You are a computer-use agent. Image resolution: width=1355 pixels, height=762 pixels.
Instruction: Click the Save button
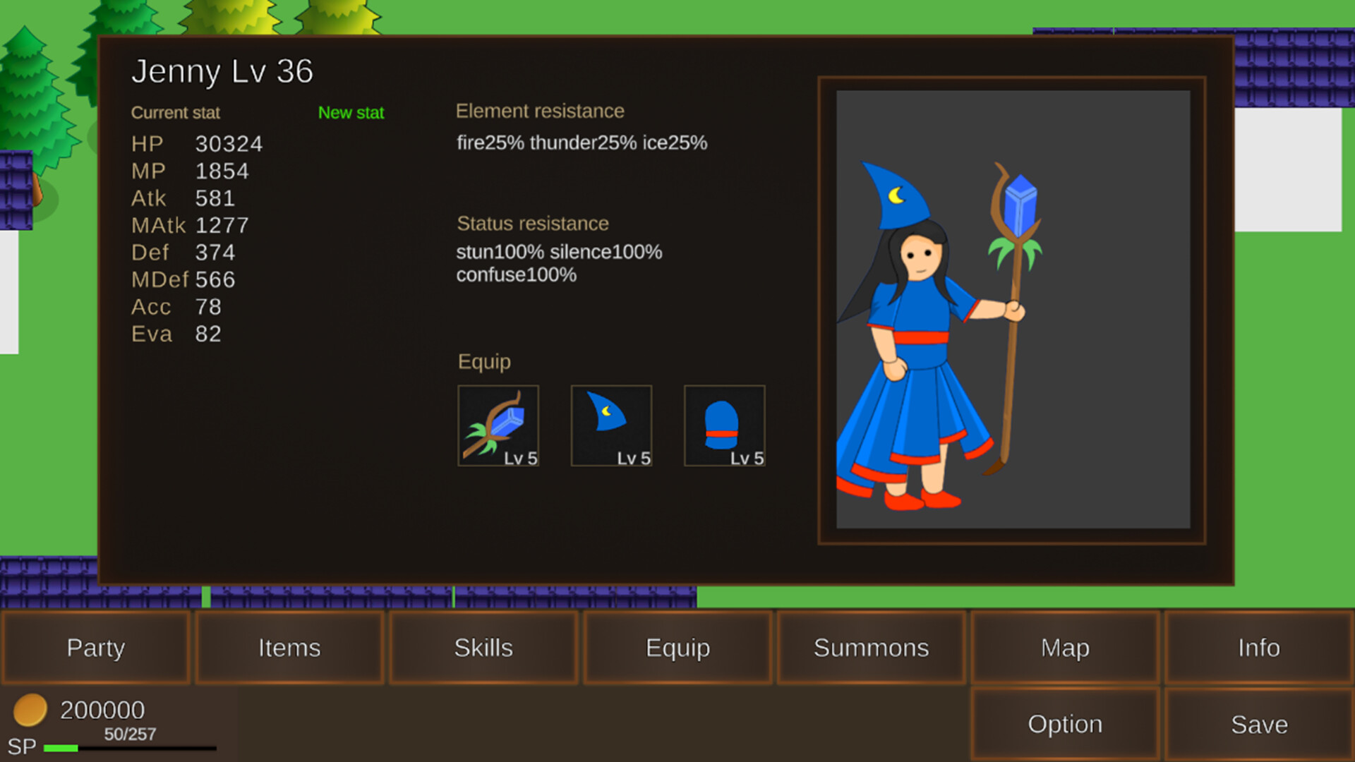point(1258,725)
